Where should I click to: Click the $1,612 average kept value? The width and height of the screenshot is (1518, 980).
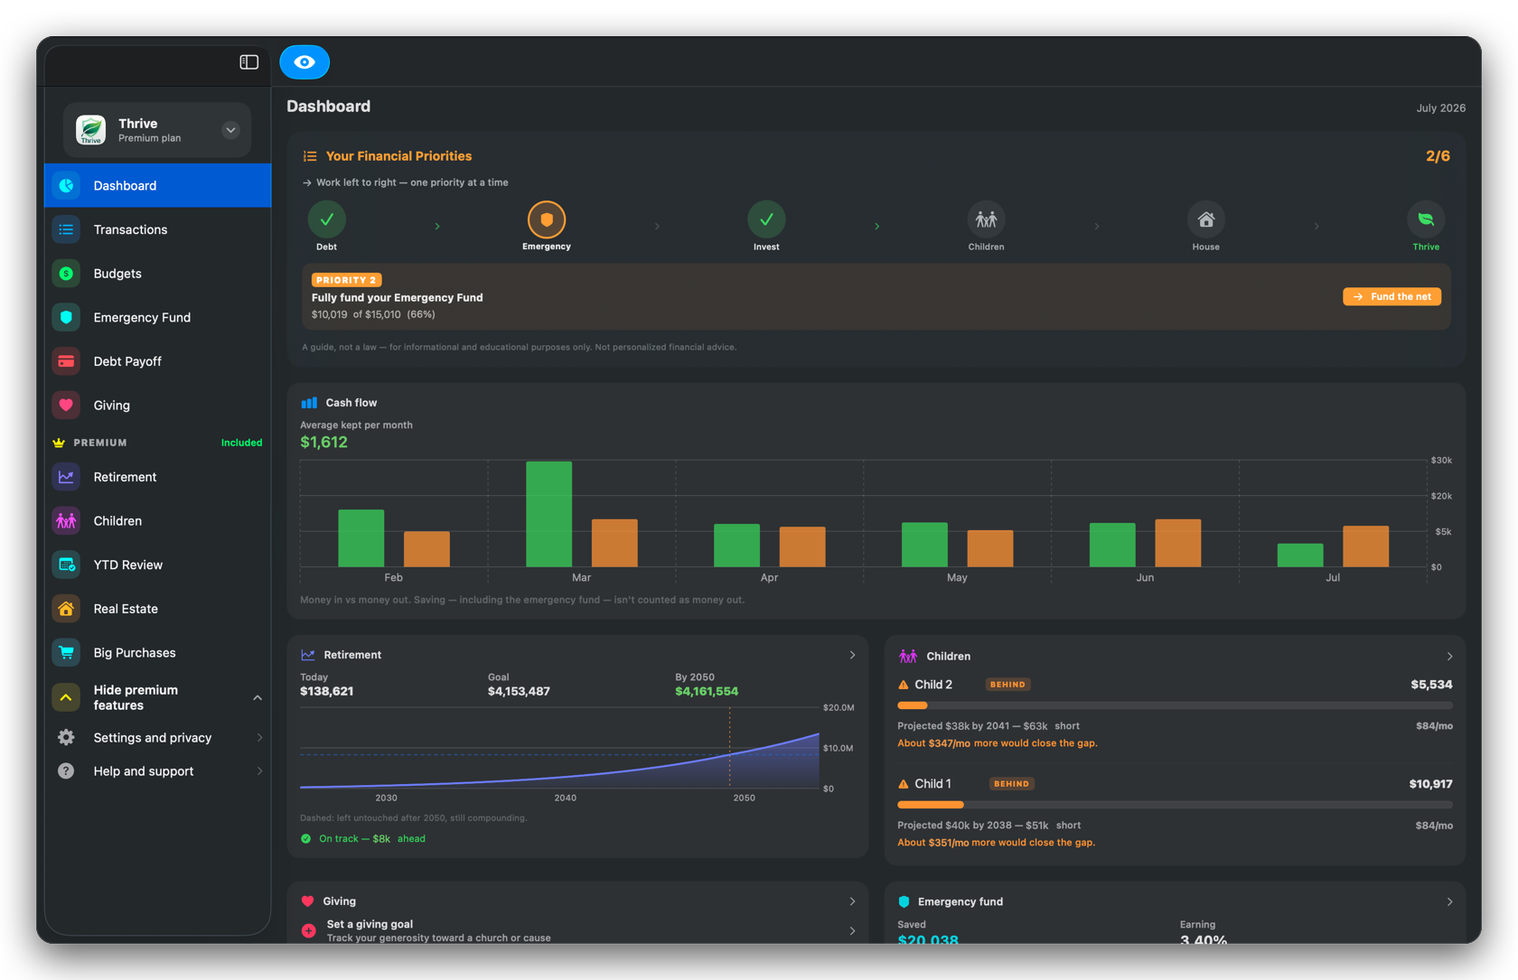tap(323, 442)
